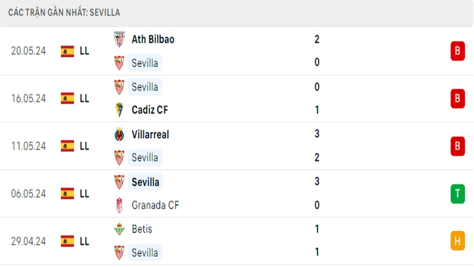Click the 11.05.24 match date
Screen dimensions: 474x267
click(x=28, y=146)
